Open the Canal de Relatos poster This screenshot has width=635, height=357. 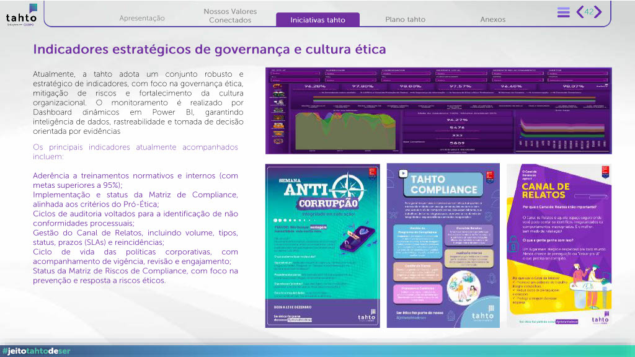pyautogui.click(x=559, y=245)
